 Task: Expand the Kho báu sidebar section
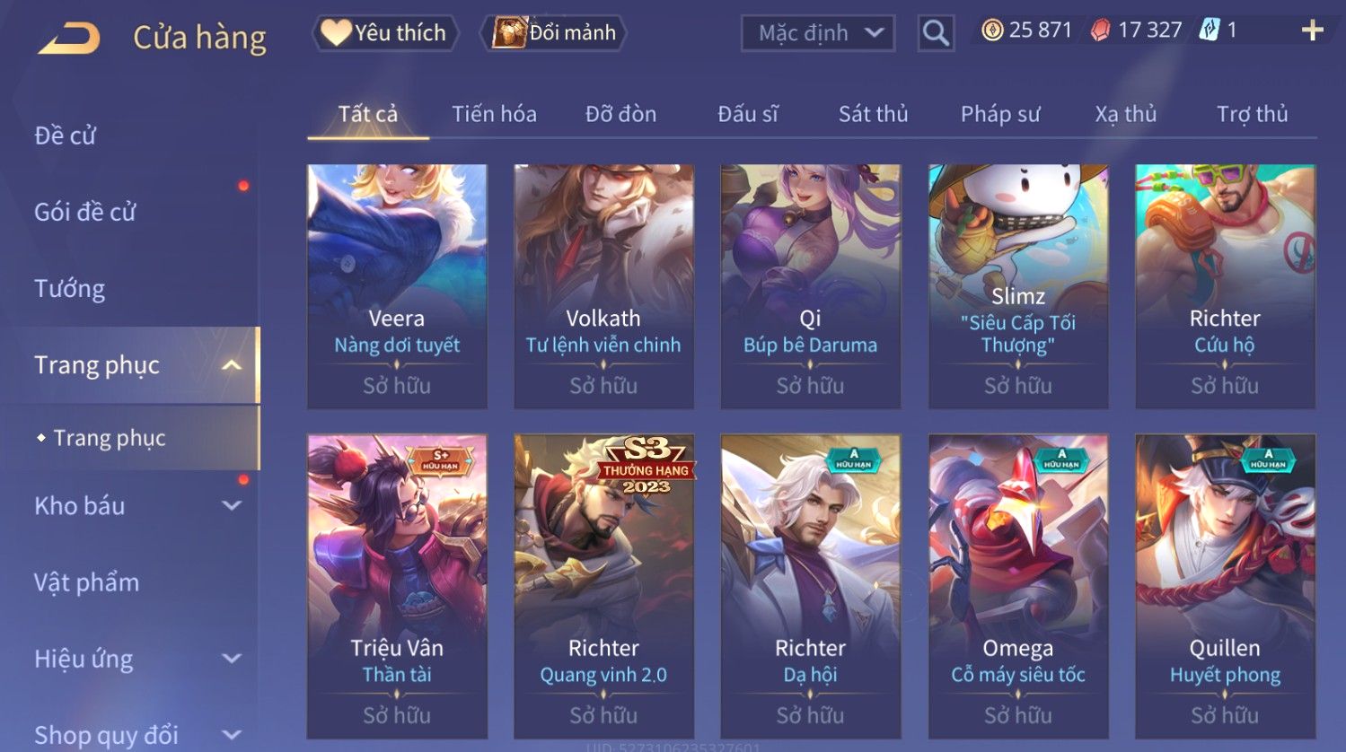[x=232, y=506]
